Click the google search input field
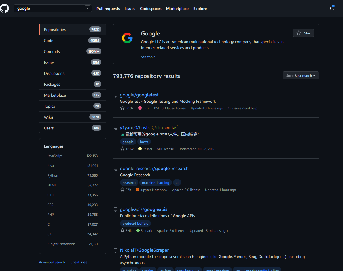Screen dimensions: 343x271 (52, 9)
